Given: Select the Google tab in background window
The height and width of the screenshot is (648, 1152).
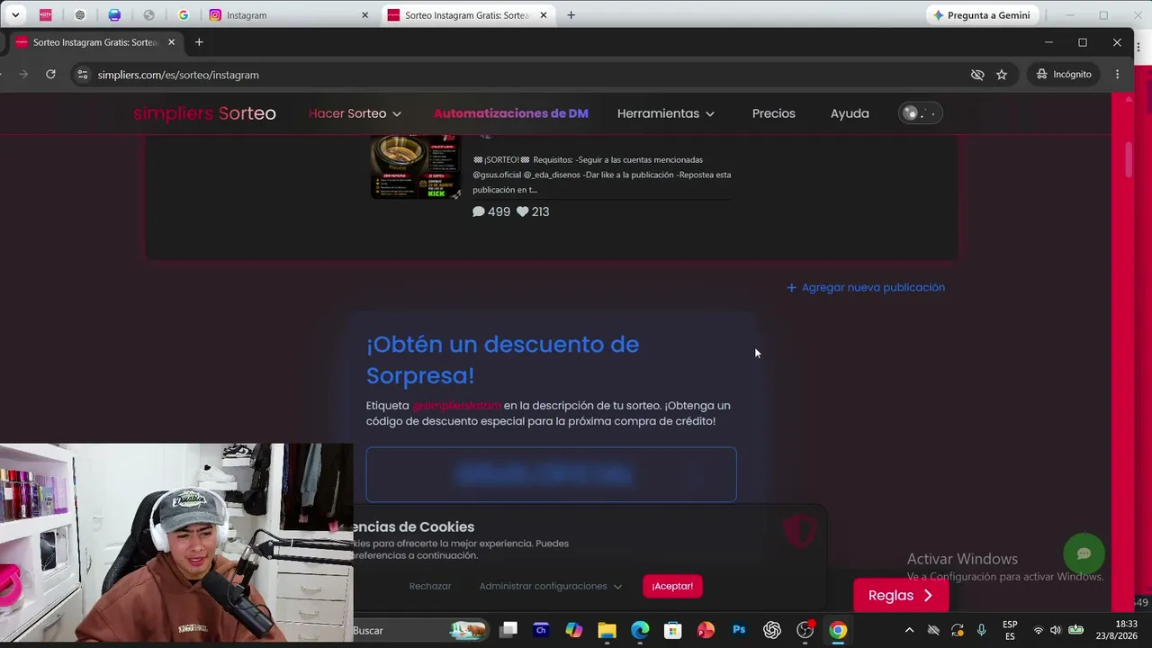Looking at the screenshot, I should [184, 15].
